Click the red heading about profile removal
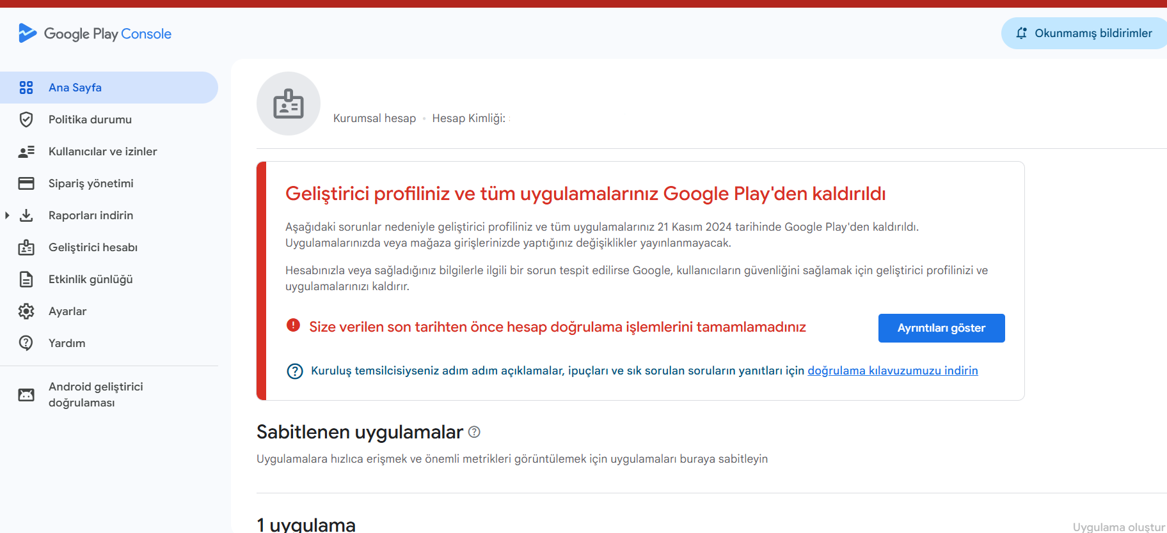This screenshot has height=533, width=1167. pos(585,194)
